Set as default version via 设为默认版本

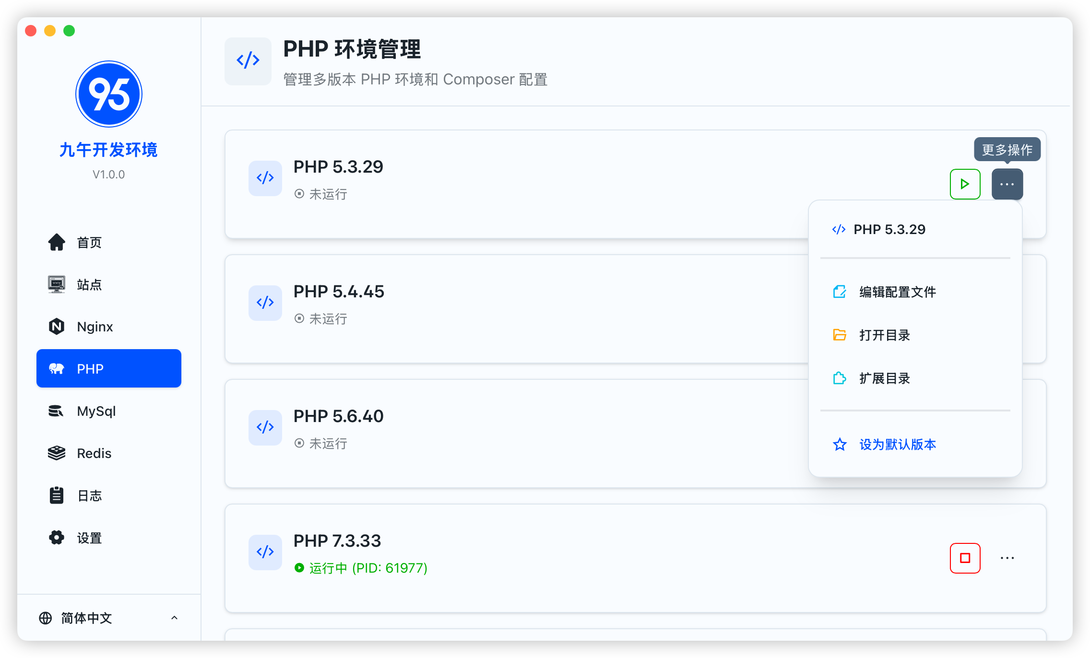coord(897,445)
